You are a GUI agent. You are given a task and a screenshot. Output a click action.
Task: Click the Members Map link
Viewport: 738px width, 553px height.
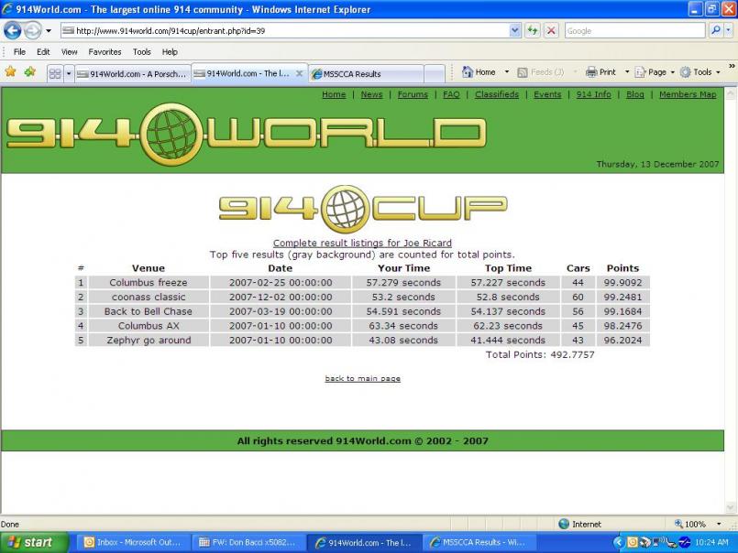coord(687,94)
